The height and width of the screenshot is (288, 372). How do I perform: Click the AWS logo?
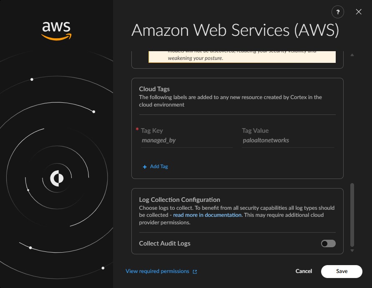tap(56, 31)
